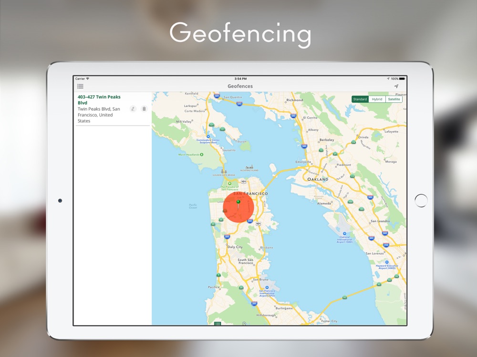Click the Brisbane label on map

click(267, 248)
